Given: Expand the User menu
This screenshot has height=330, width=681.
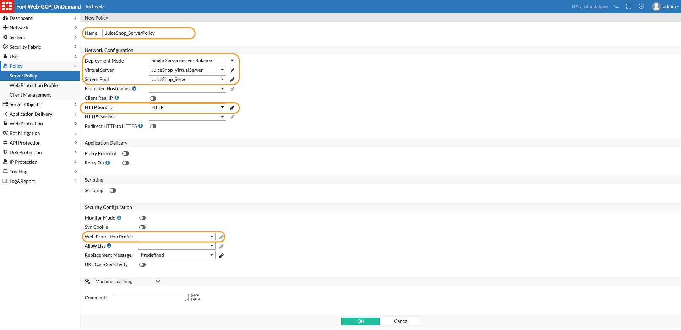Looking at the screenshot, I should pyautogui.click(x=40, y=56).
